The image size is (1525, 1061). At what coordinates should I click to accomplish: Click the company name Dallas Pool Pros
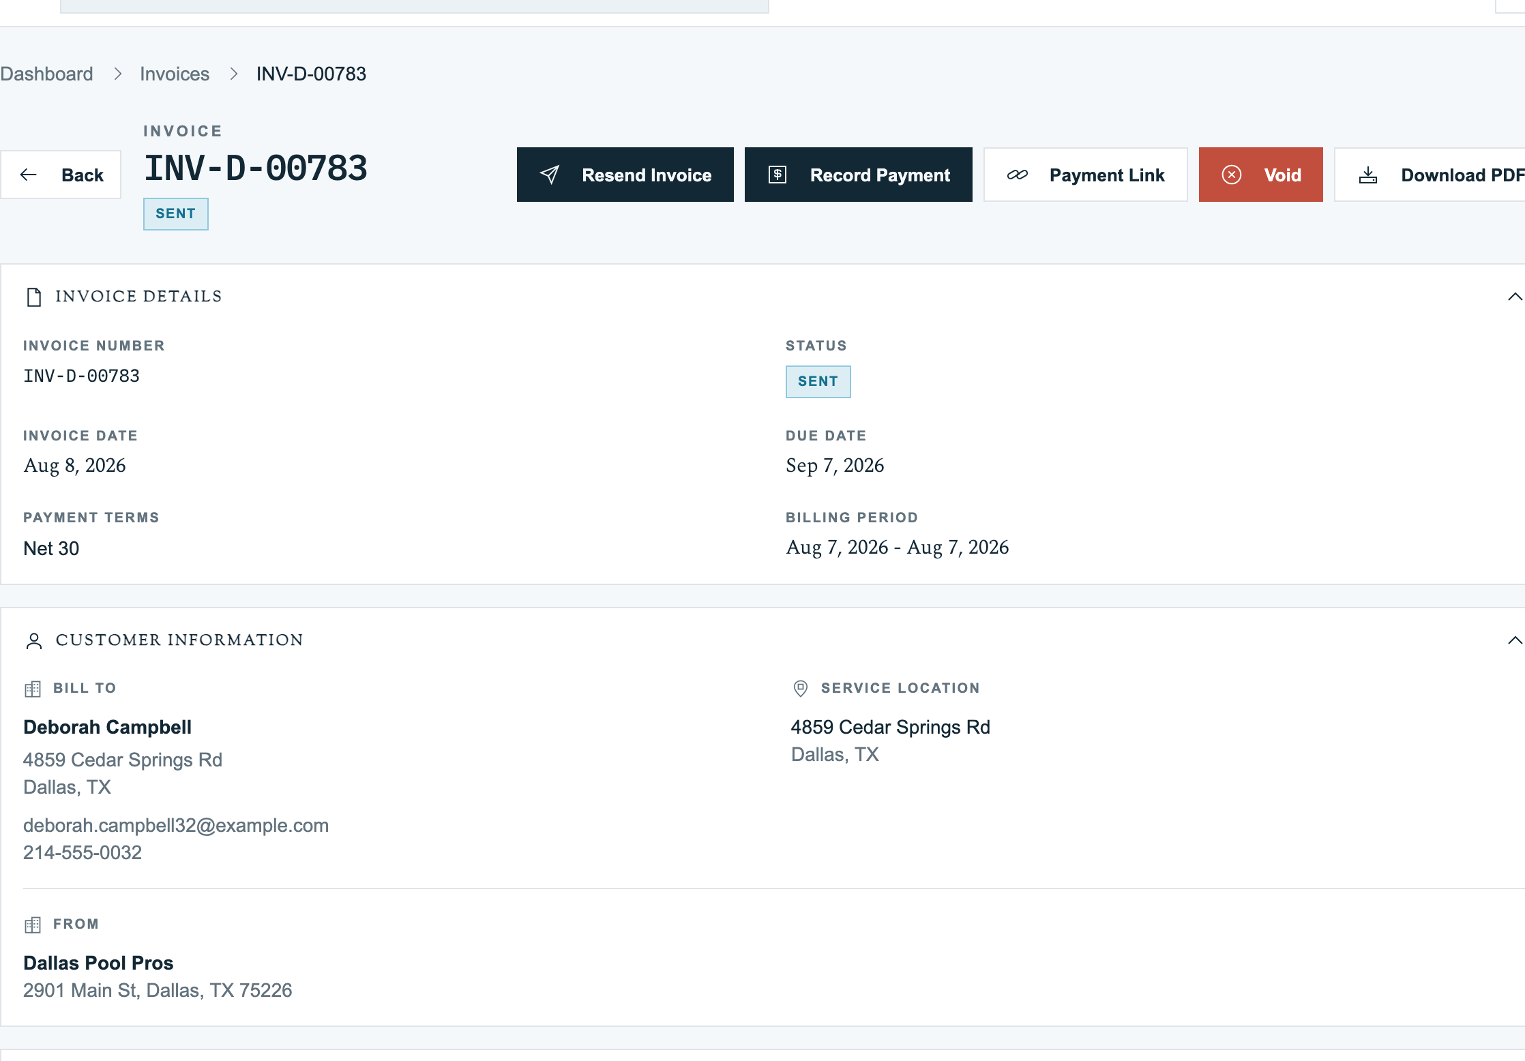coord(98,963)
